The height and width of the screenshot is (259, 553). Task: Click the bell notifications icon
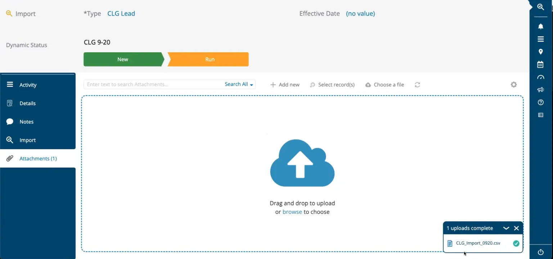coord(540,26)
